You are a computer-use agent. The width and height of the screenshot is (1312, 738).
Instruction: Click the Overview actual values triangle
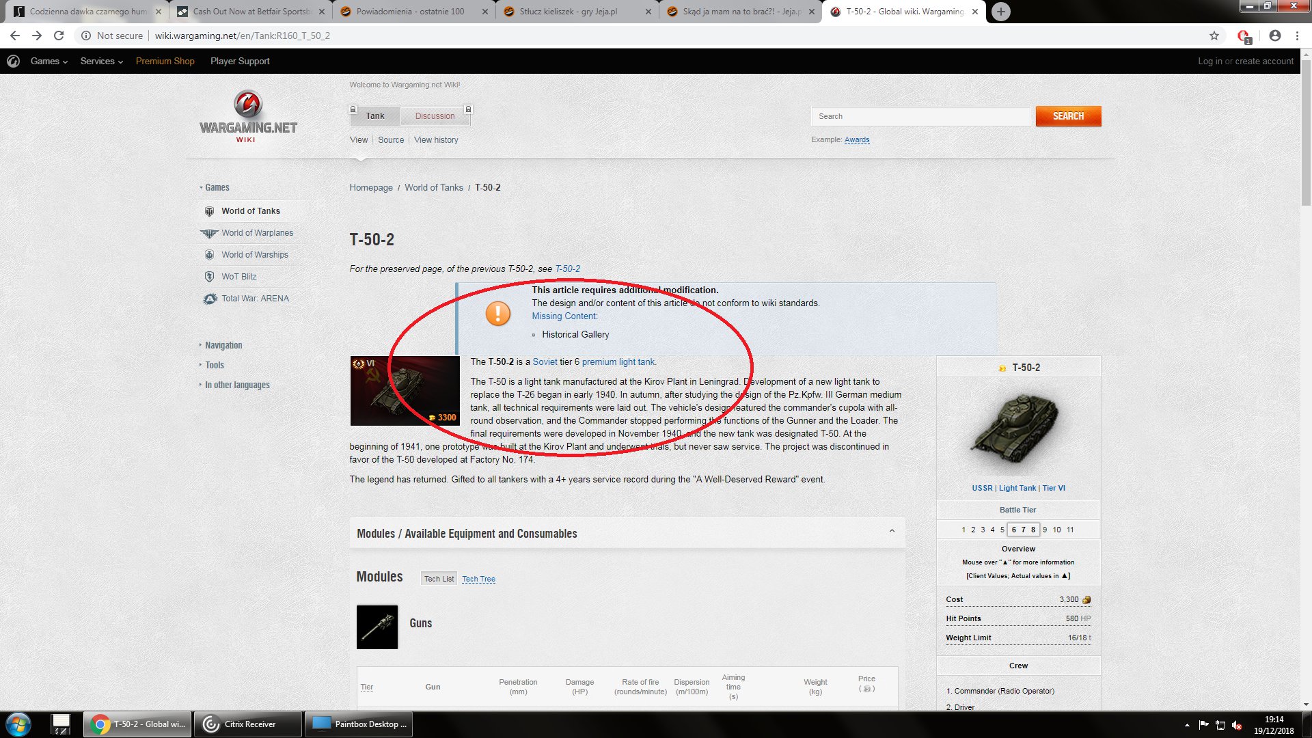[1065, 576]
